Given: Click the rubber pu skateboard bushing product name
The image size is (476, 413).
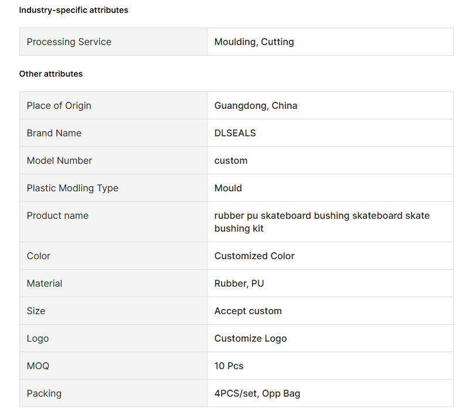Looking at the screenshot, I should 322,222.
